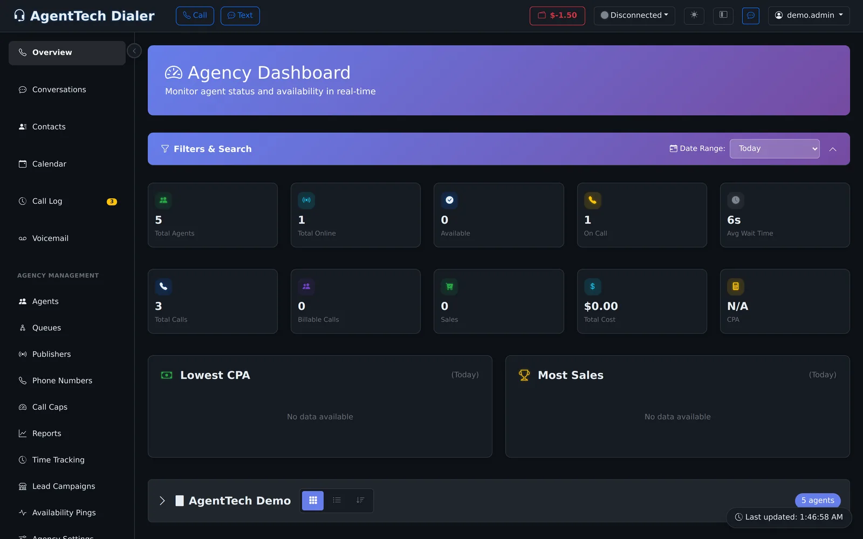Toggle light/dark theme sun icon
The image size is (863, 539).
tap(694, 15)
